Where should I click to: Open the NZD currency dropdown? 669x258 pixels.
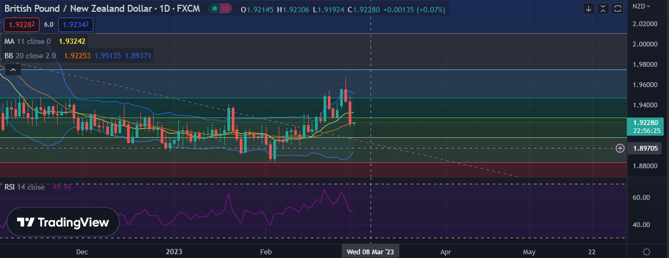click(641, 6)
